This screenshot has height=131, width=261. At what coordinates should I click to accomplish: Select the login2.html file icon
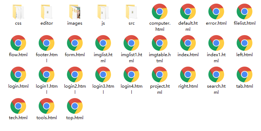click(75, 74)
